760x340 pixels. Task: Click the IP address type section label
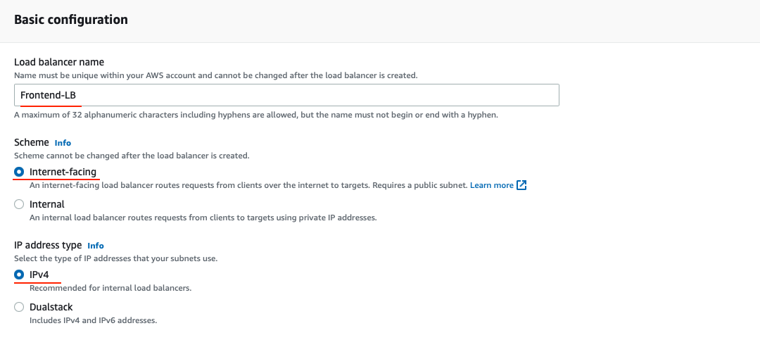coord(48,246)
